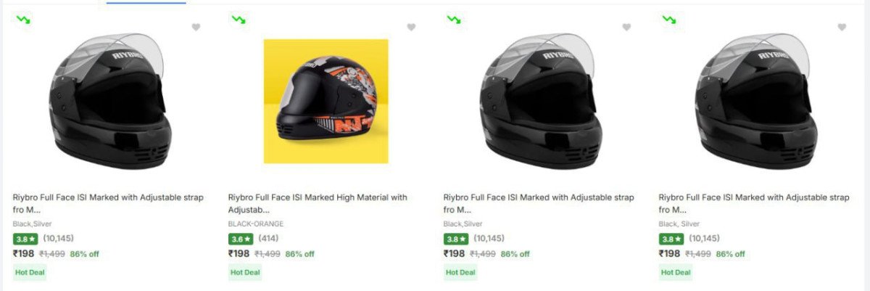Click the 3.6 star rating badge
Image resolution: width=870 pixels, height=291 pixels.
240,239
